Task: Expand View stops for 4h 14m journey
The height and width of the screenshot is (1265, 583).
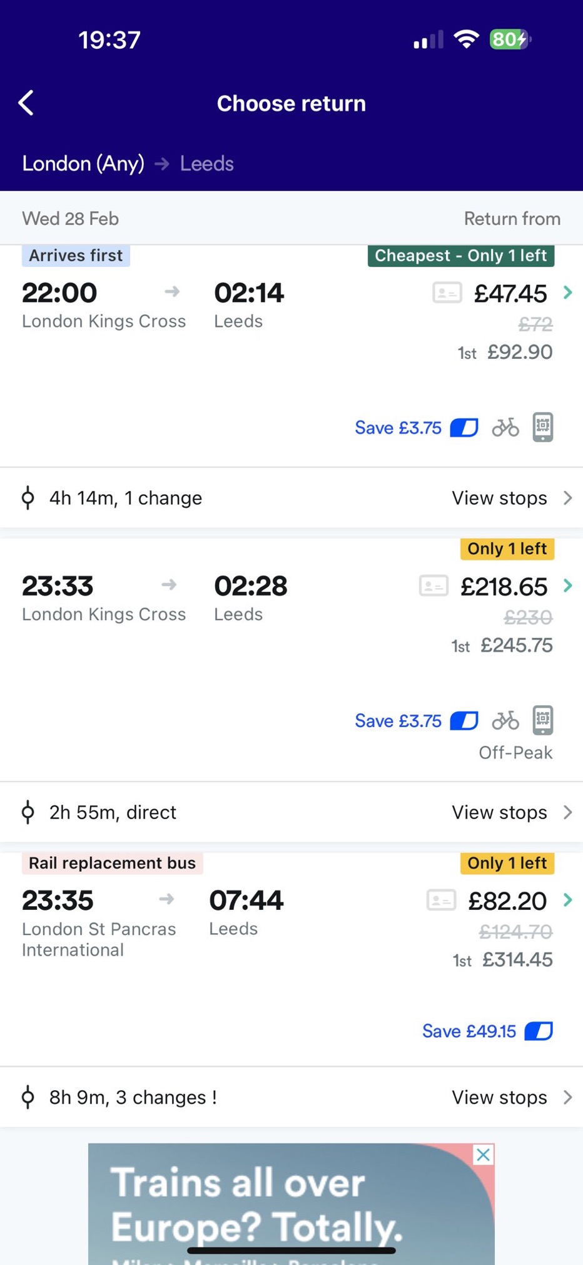Action: coord(510,498)
